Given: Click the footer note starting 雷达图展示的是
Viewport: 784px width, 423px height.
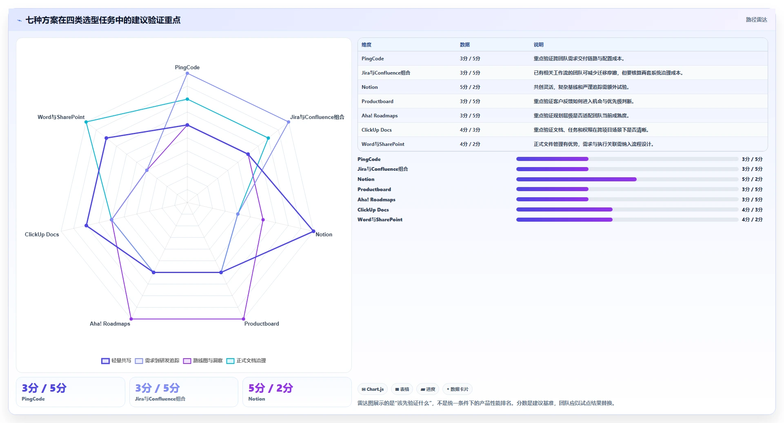Looking at the screenshot, I should 487,403.
